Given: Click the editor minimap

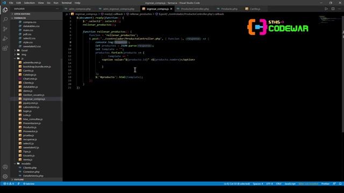Looking at the screenshot, I should point(329,20).
